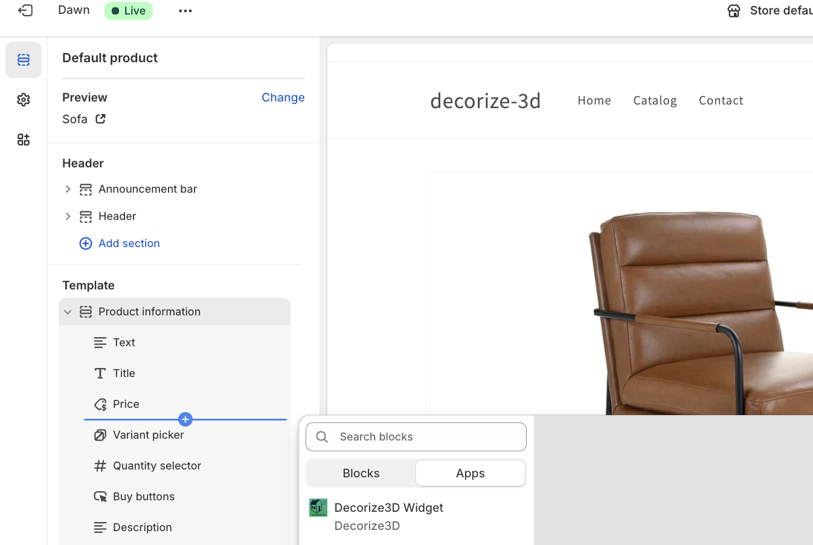The image size is (813, 545).
Task: Expand the Header section chevron
Action: (68, 216)
